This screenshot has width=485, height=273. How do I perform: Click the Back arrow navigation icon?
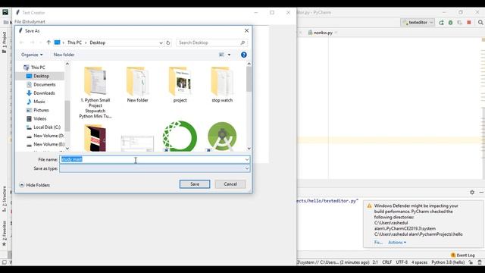pyautogui.click(x=22, y=42)
